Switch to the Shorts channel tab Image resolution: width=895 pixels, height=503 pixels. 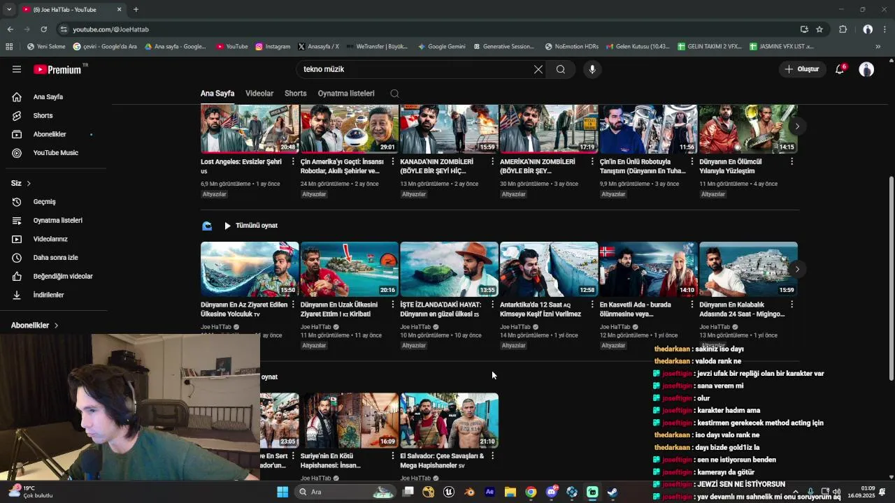point(296,94)
